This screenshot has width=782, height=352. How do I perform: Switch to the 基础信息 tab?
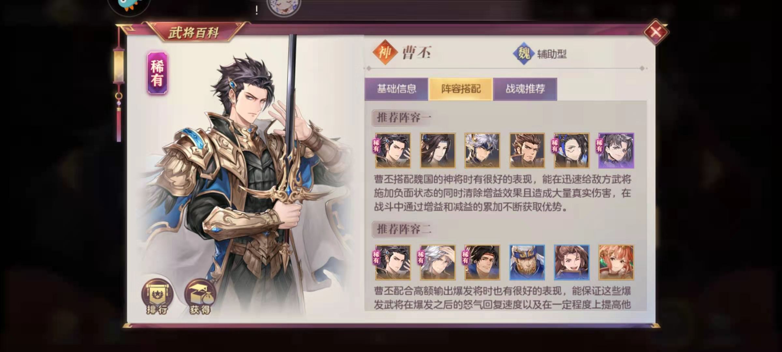point(396,89)
